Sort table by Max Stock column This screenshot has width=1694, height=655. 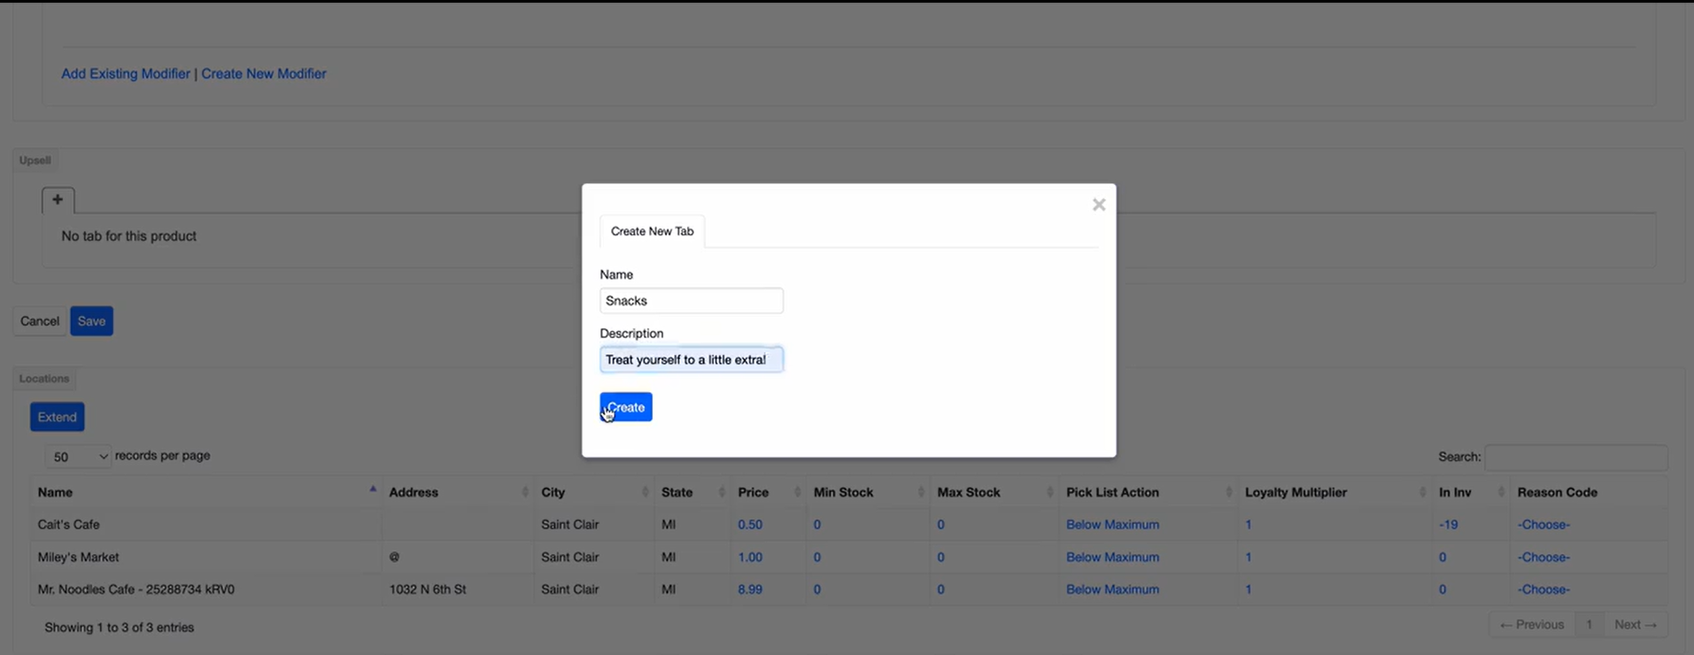(995, 492)
